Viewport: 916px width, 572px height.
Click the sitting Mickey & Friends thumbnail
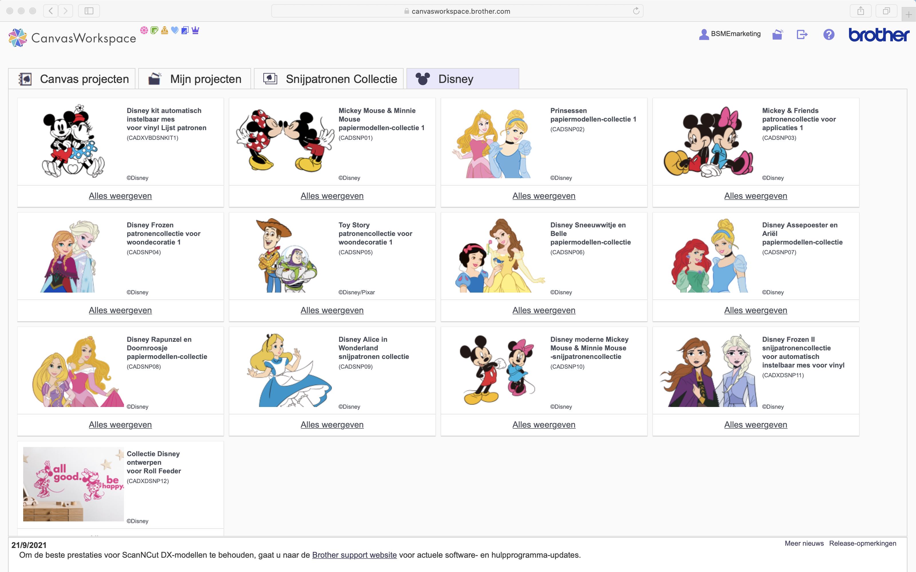click(x=708, y=142)
